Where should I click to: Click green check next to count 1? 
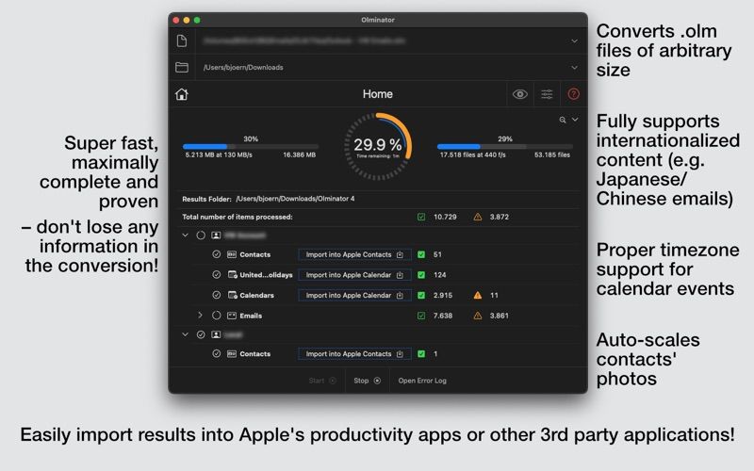[x=421, y=354]
